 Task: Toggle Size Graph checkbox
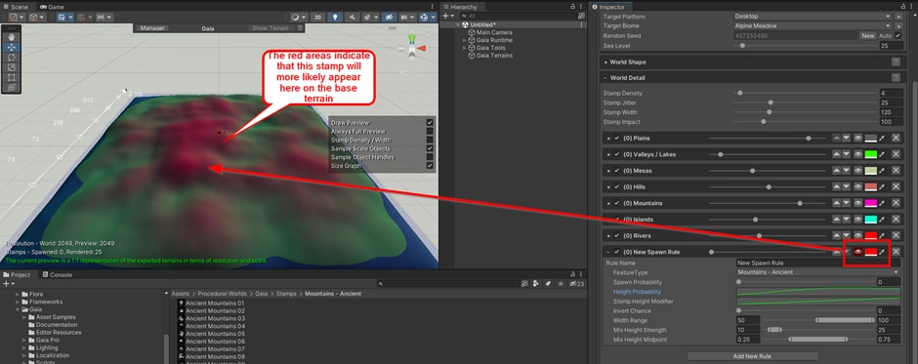coord(430,166)
